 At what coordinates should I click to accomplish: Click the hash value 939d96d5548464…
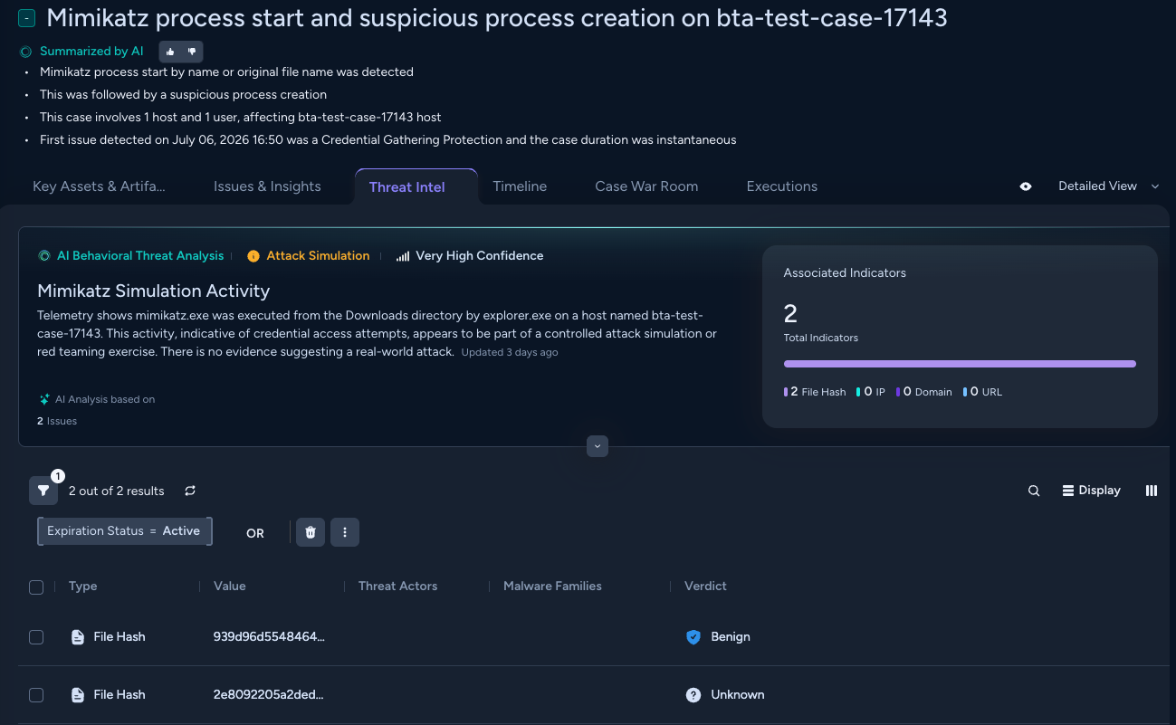point(269,637)
